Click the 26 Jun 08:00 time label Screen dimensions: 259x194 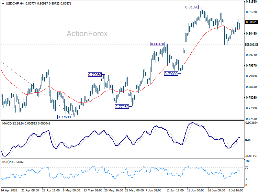(216, 190)
